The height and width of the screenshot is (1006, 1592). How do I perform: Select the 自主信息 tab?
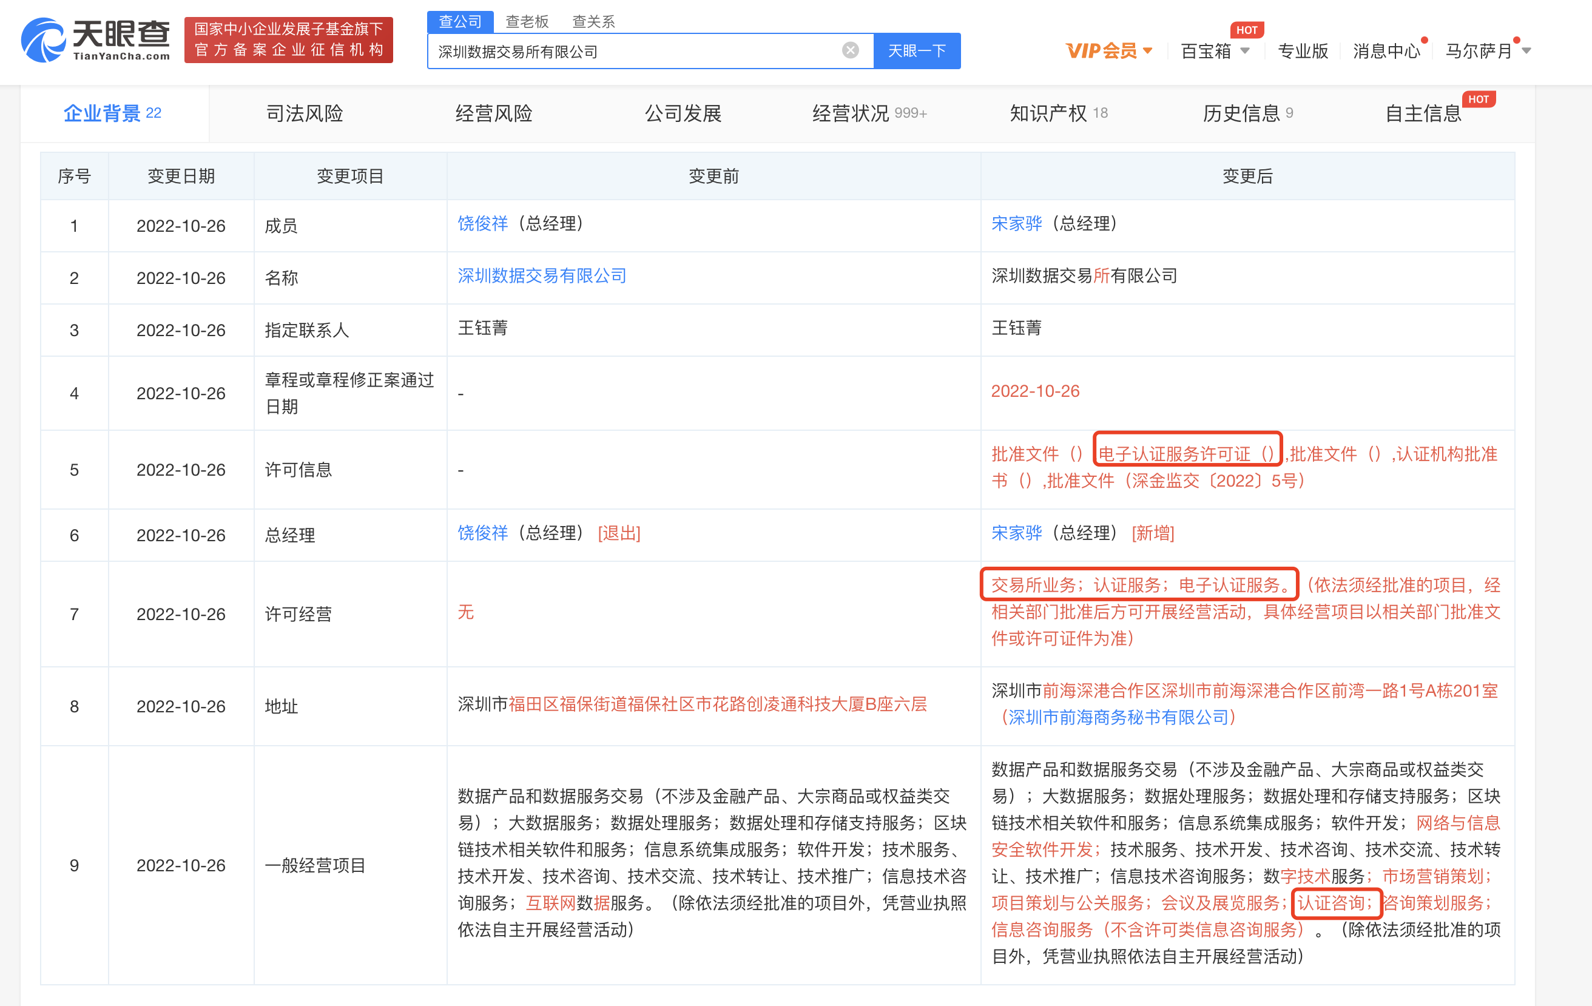point(1423,113)
